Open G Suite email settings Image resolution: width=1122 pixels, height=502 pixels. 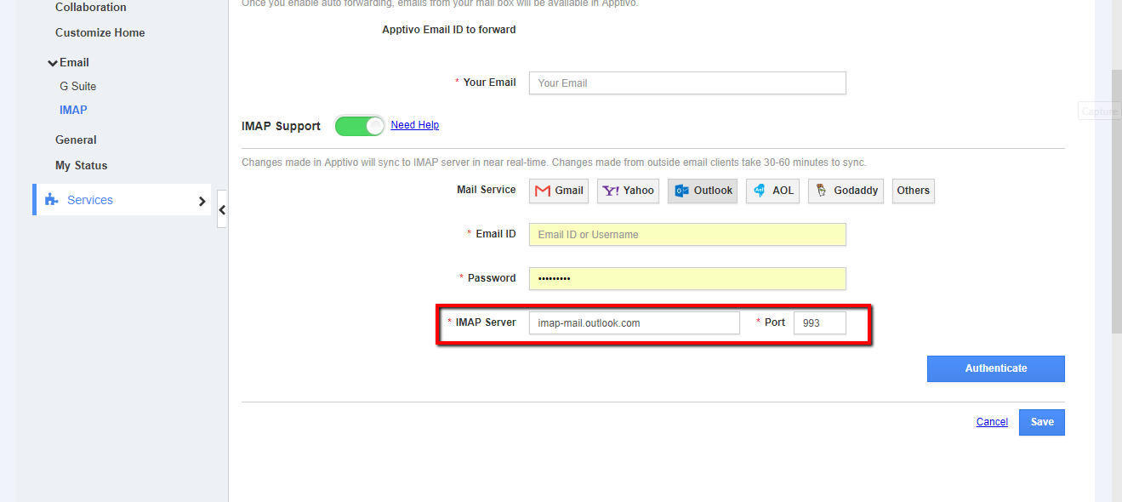click(x=77, y=86)
